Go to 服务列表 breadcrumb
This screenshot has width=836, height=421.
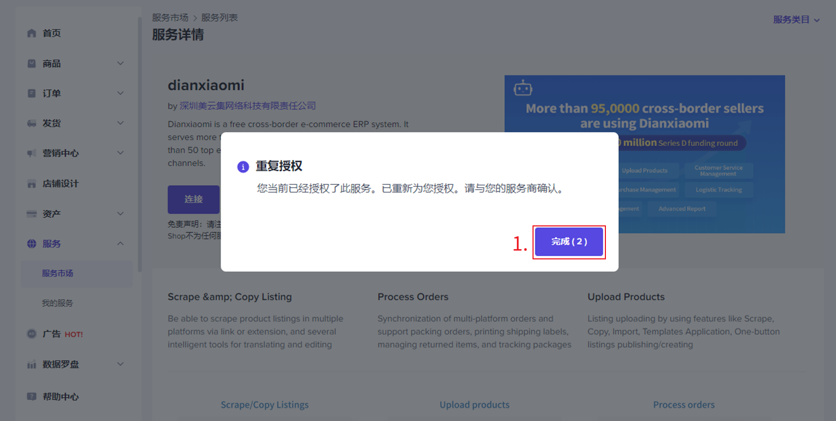219,18
